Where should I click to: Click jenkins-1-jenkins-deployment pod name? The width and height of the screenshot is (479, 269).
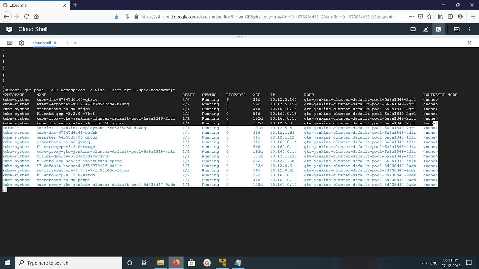[91, 128]
